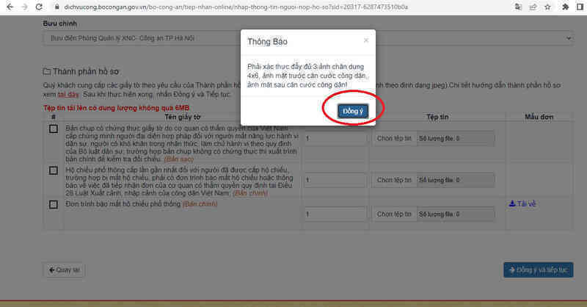This screenshot has height=307, width=587.
Task: Check the Bản chụp có chứng thực row checkbox
Action: (x=54, y=129)
